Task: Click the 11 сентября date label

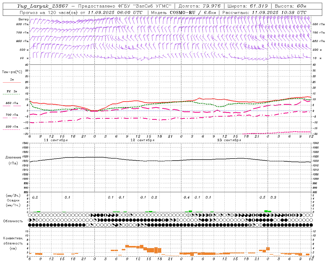Action: (56, 140)
